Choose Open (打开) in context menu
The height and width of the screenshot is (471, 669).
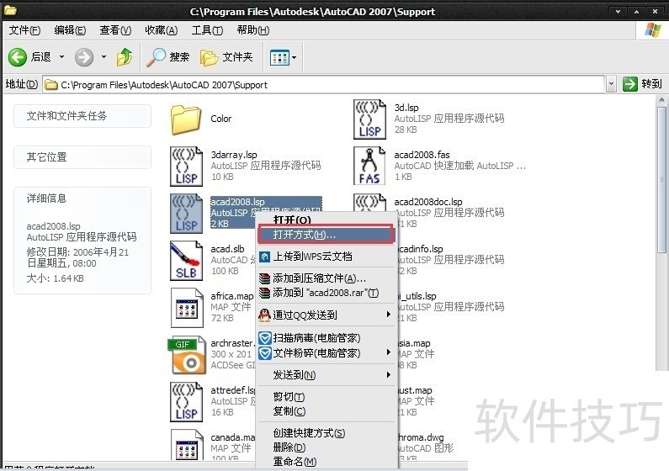tap(327, 220)
